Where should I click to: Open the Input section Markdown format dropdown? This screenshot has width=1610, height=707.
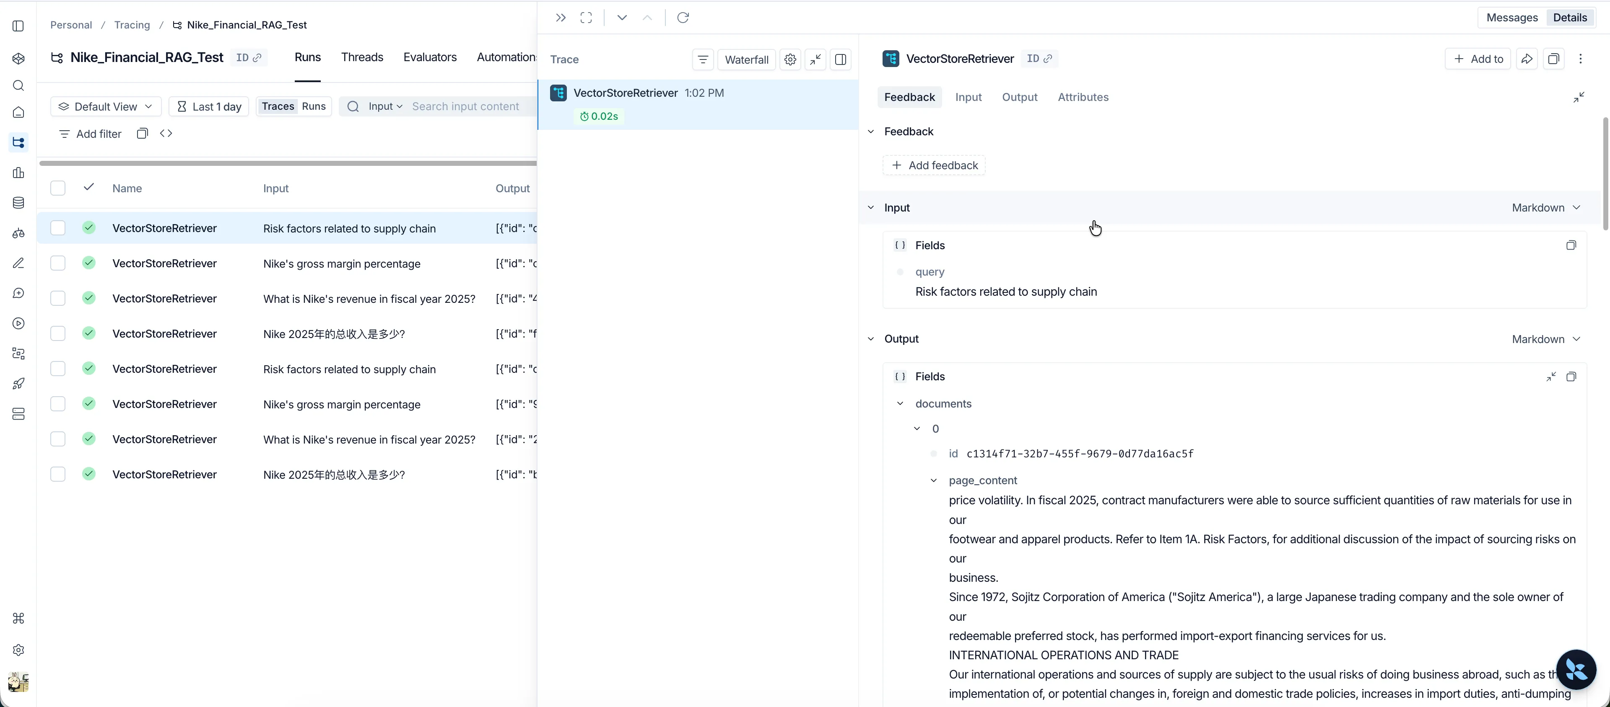coord(1545,208)
